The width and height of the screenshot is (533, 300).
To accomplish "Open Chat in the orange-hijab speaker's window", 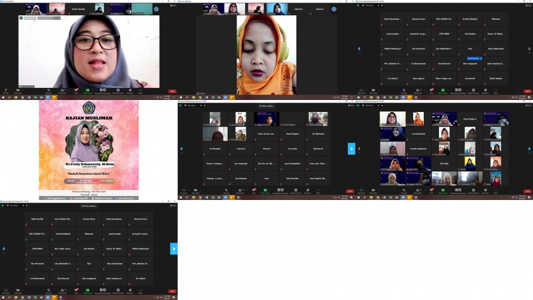I will pyautogui.click(x=254, y=89).
